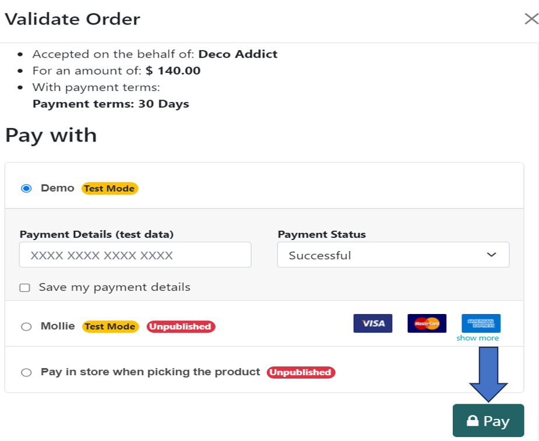
Task: Click the Payment Details card number field
Action: click(135, 255)
